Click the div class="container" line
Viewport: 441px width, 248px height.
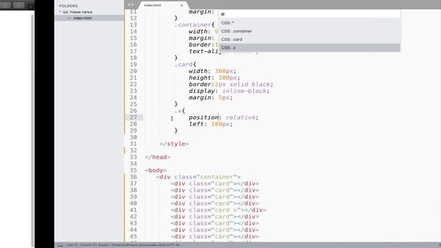pyautogui.click(x=198, y=177)
